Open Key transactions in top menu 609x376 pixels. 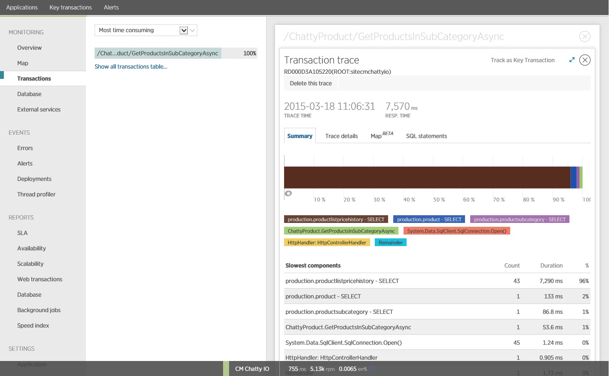tap(70, 7)
